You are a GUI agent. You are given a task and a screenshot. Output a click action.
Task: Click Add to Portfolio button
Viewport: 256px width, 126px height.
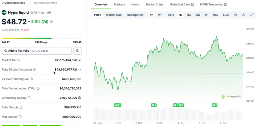coord(36,51)
